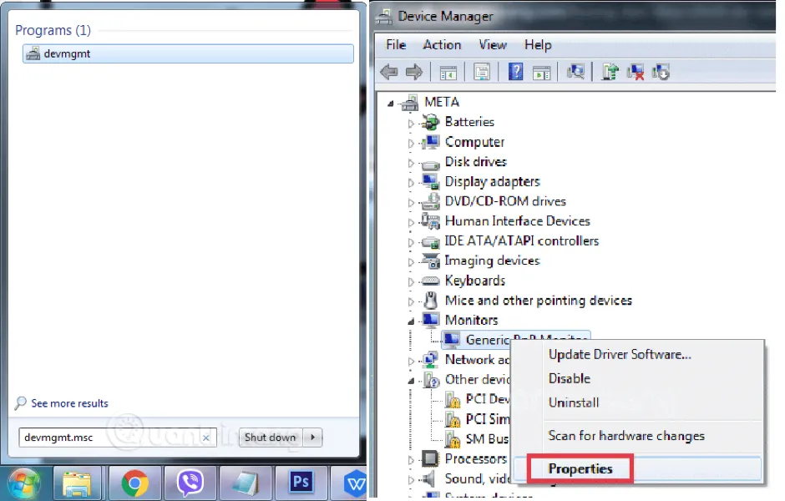The height and width of the screenshot is (501, 785).
Task: Open the Shut down options dropdown arrow
Action: [316, 437]
